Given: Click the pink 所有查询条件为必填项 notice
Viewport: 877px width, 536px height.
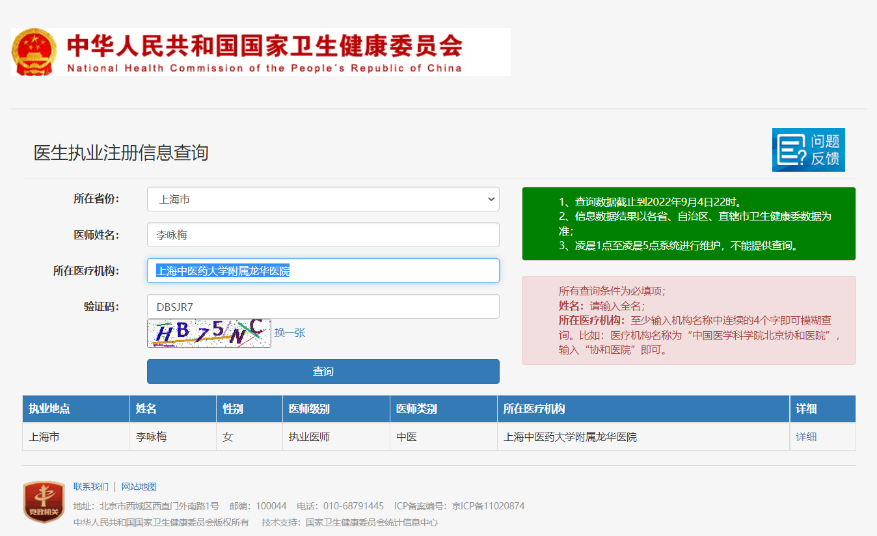Looking at the screenshot, I should 689,320.
